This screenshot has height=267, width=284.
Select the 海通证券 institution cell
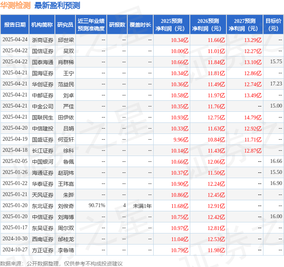pyautogui.click(x=43, y=173)
